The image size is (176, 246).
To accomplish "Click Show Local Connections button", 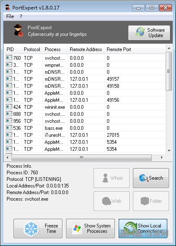I will [x=143, y=228].
